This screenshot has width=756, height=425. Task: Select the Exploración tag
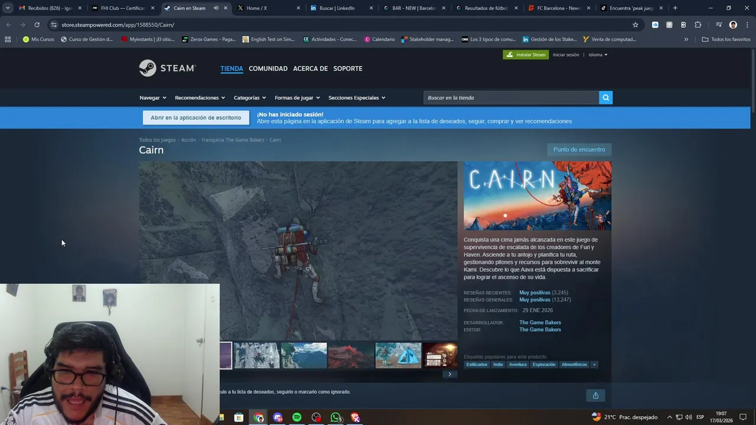click(544, 365)
